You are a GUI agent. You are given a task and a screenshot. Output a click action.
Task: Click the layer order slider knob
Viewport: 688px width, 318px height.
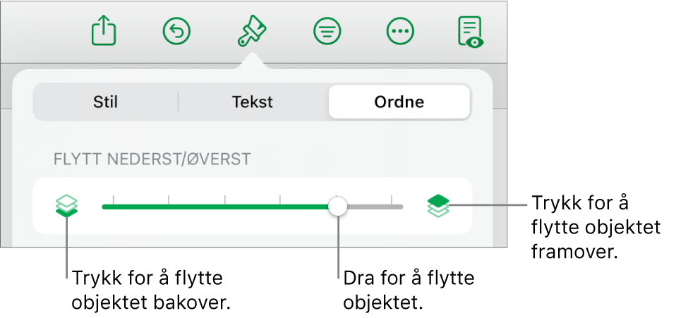(x=337, y=206)
